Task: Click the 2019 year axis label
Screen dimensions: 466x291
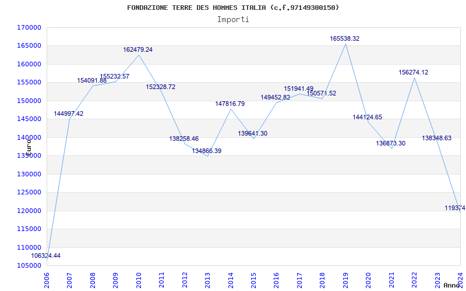Action: [345, 280]
